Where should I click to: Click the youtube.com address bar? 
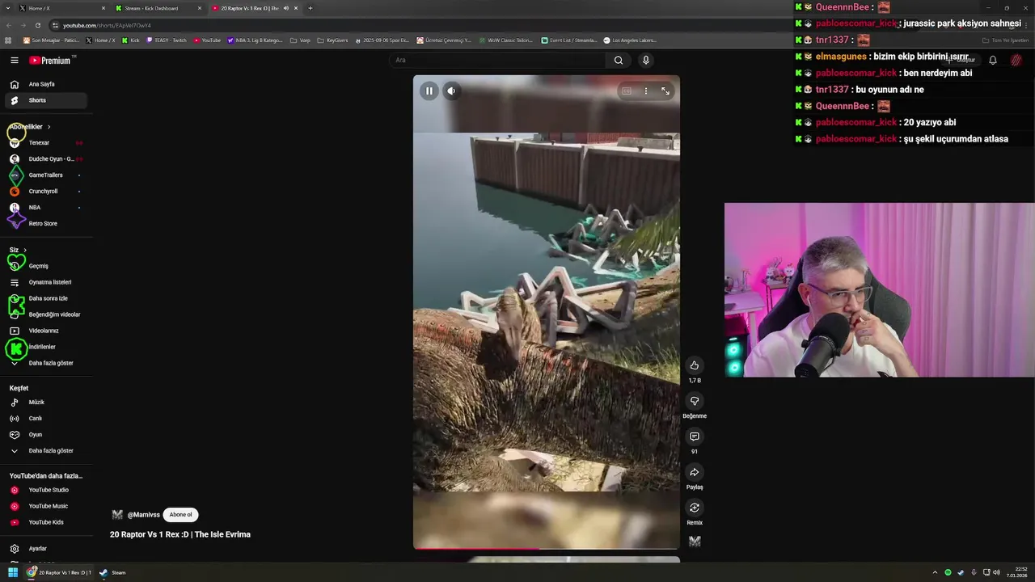click(x=107, y=25)
